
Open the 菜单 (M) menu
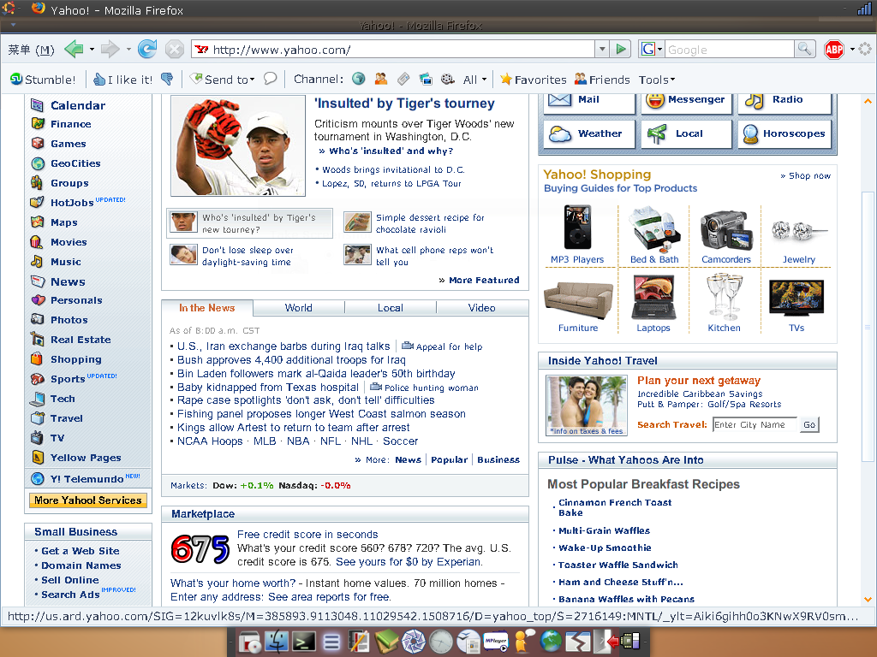click(32, 50)
